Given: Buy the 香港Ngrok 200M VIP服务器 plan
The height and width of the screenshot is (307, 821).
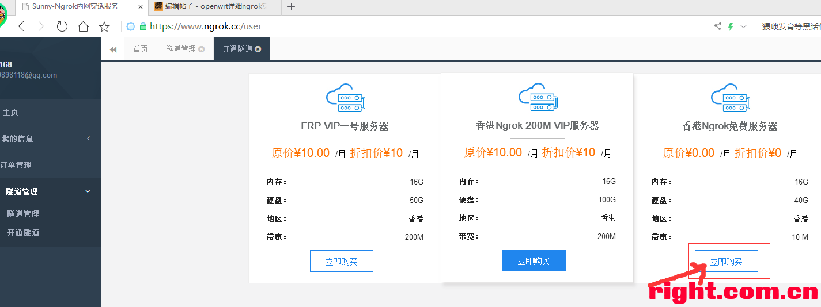Looking at the screenshot, I should [x=534, y=260].
